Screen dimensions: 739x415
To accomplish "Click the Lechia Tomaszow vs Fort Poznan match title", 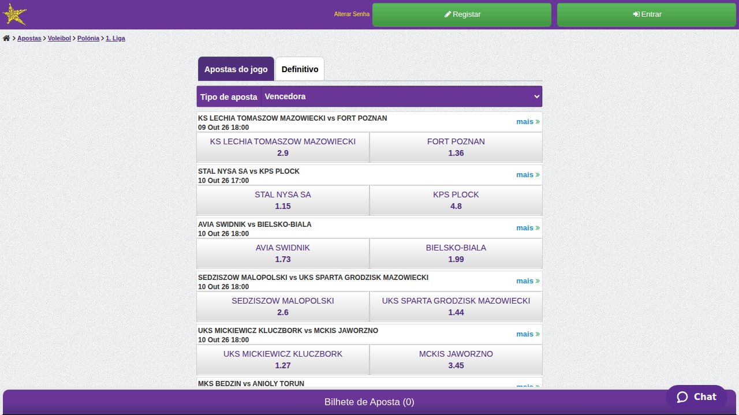I will click(x=293, y=118).
